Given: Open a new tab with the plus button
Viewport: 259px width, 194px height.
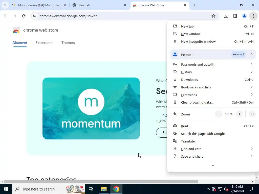Looking at the screenshot, I should (194, 5).
